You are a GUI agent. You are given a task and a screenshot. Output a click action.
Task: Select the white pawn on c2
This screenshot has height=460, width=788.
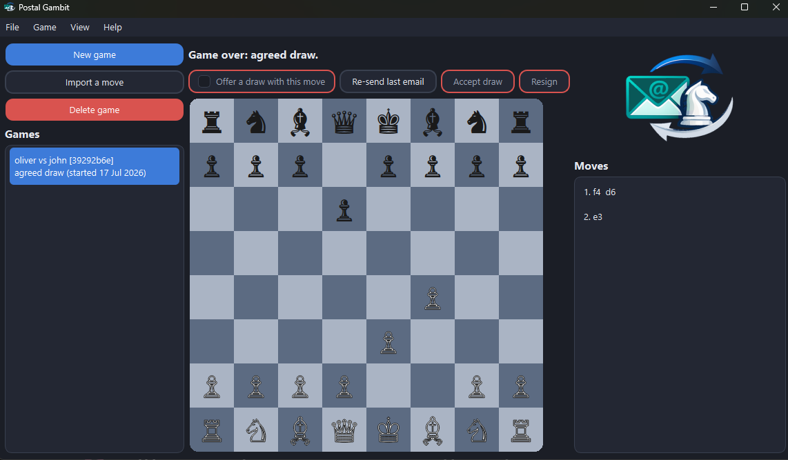[300, 387]
